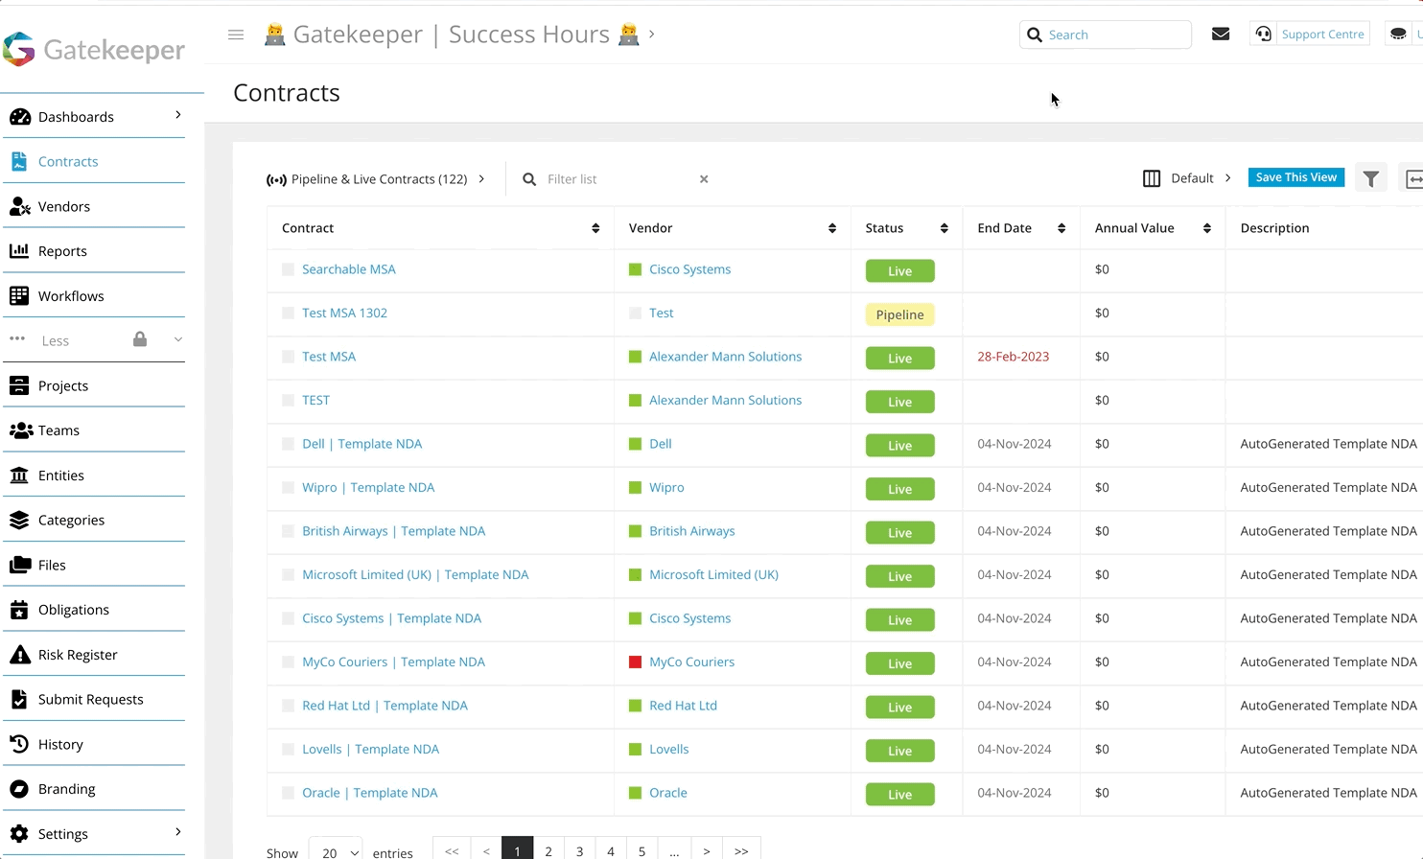This screenshot has height=859, width=1423.
Task: Click the grey status square next to Test vendor
Action: pyautogui.click(x=635, y=313)
